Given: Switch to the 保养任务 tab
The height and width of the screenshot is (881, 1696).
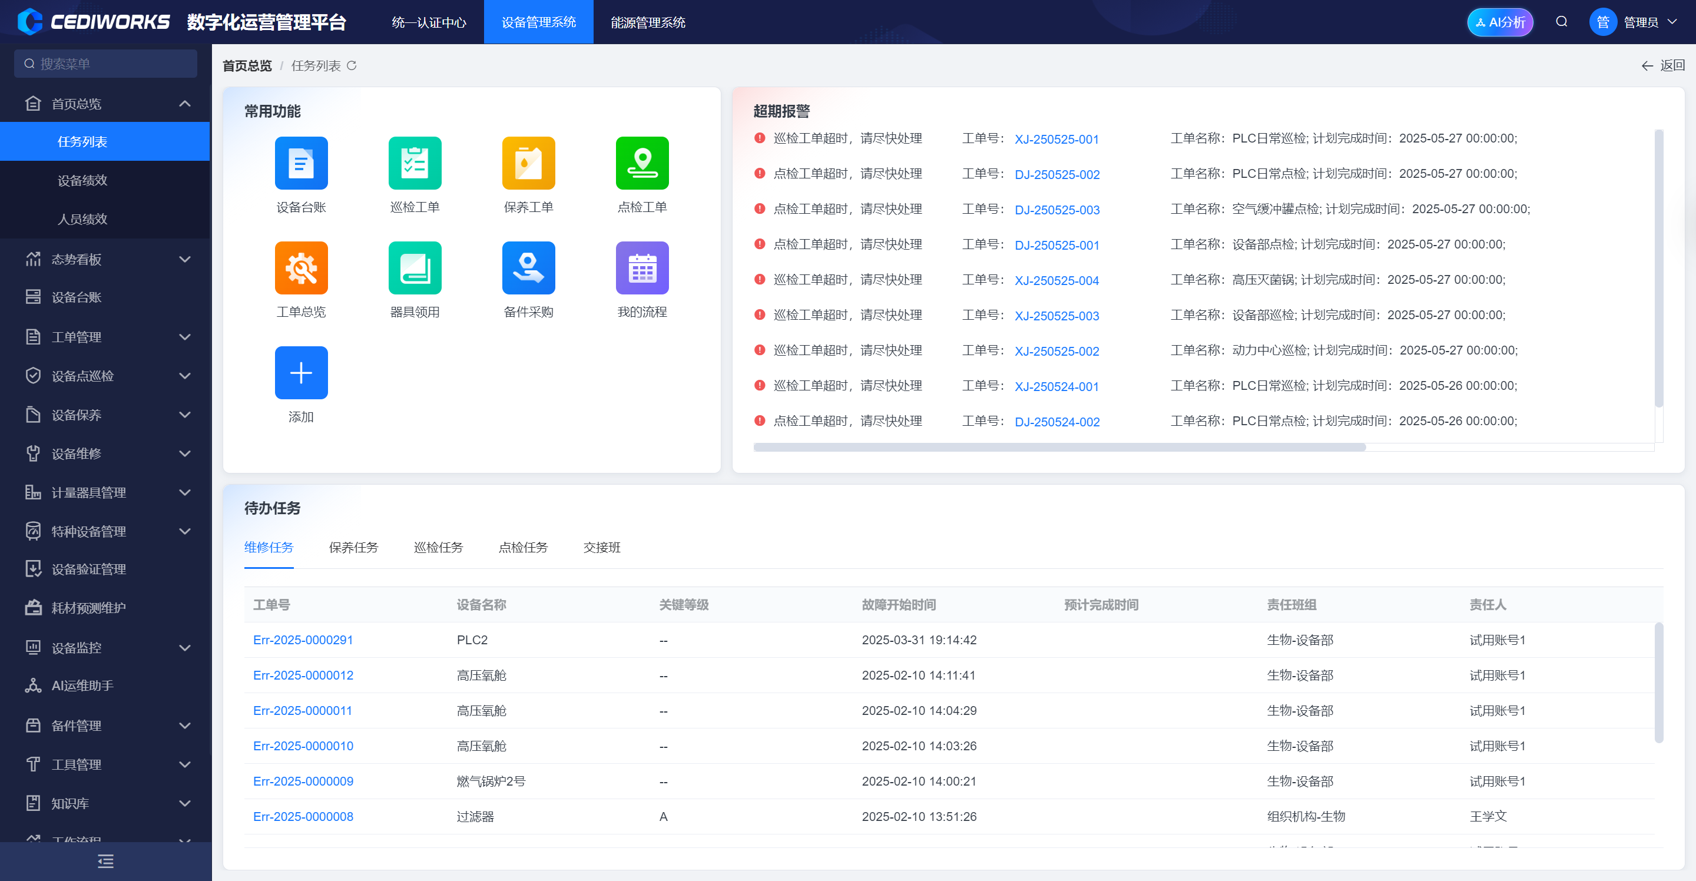Looking at the screenshot, I should pyautogui.click(x=353, y=547).
